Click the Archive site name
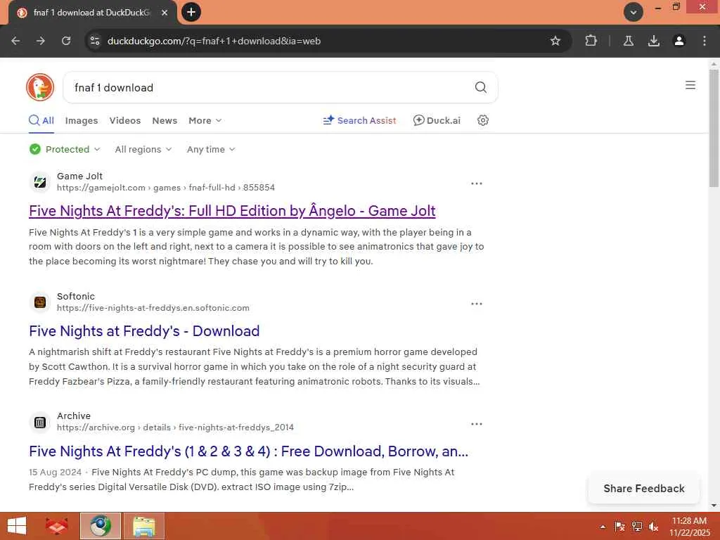This screenshot has height=540, width=720. 74,416
